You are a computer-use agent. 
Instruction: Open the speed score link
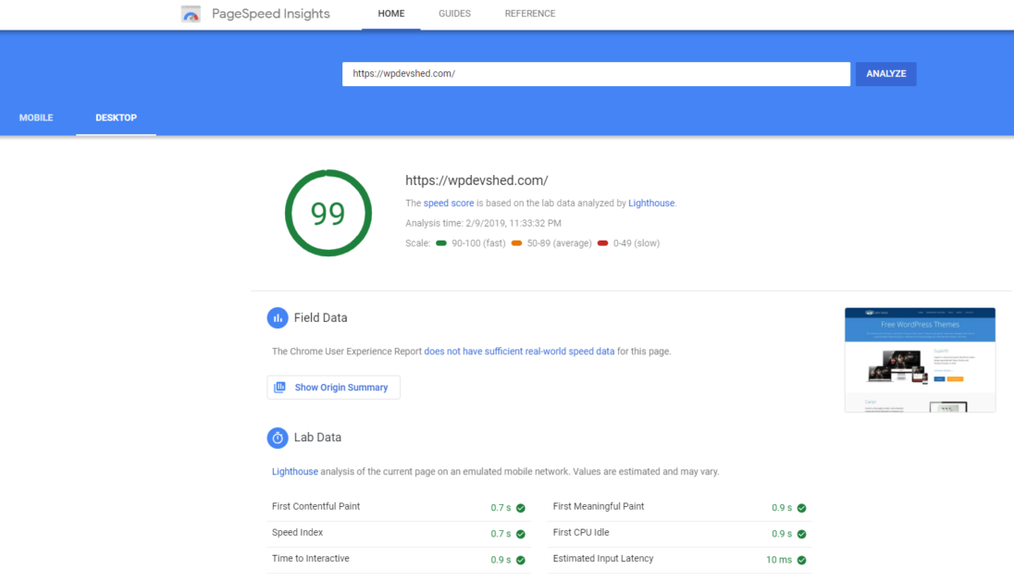[x=449, y=203]
